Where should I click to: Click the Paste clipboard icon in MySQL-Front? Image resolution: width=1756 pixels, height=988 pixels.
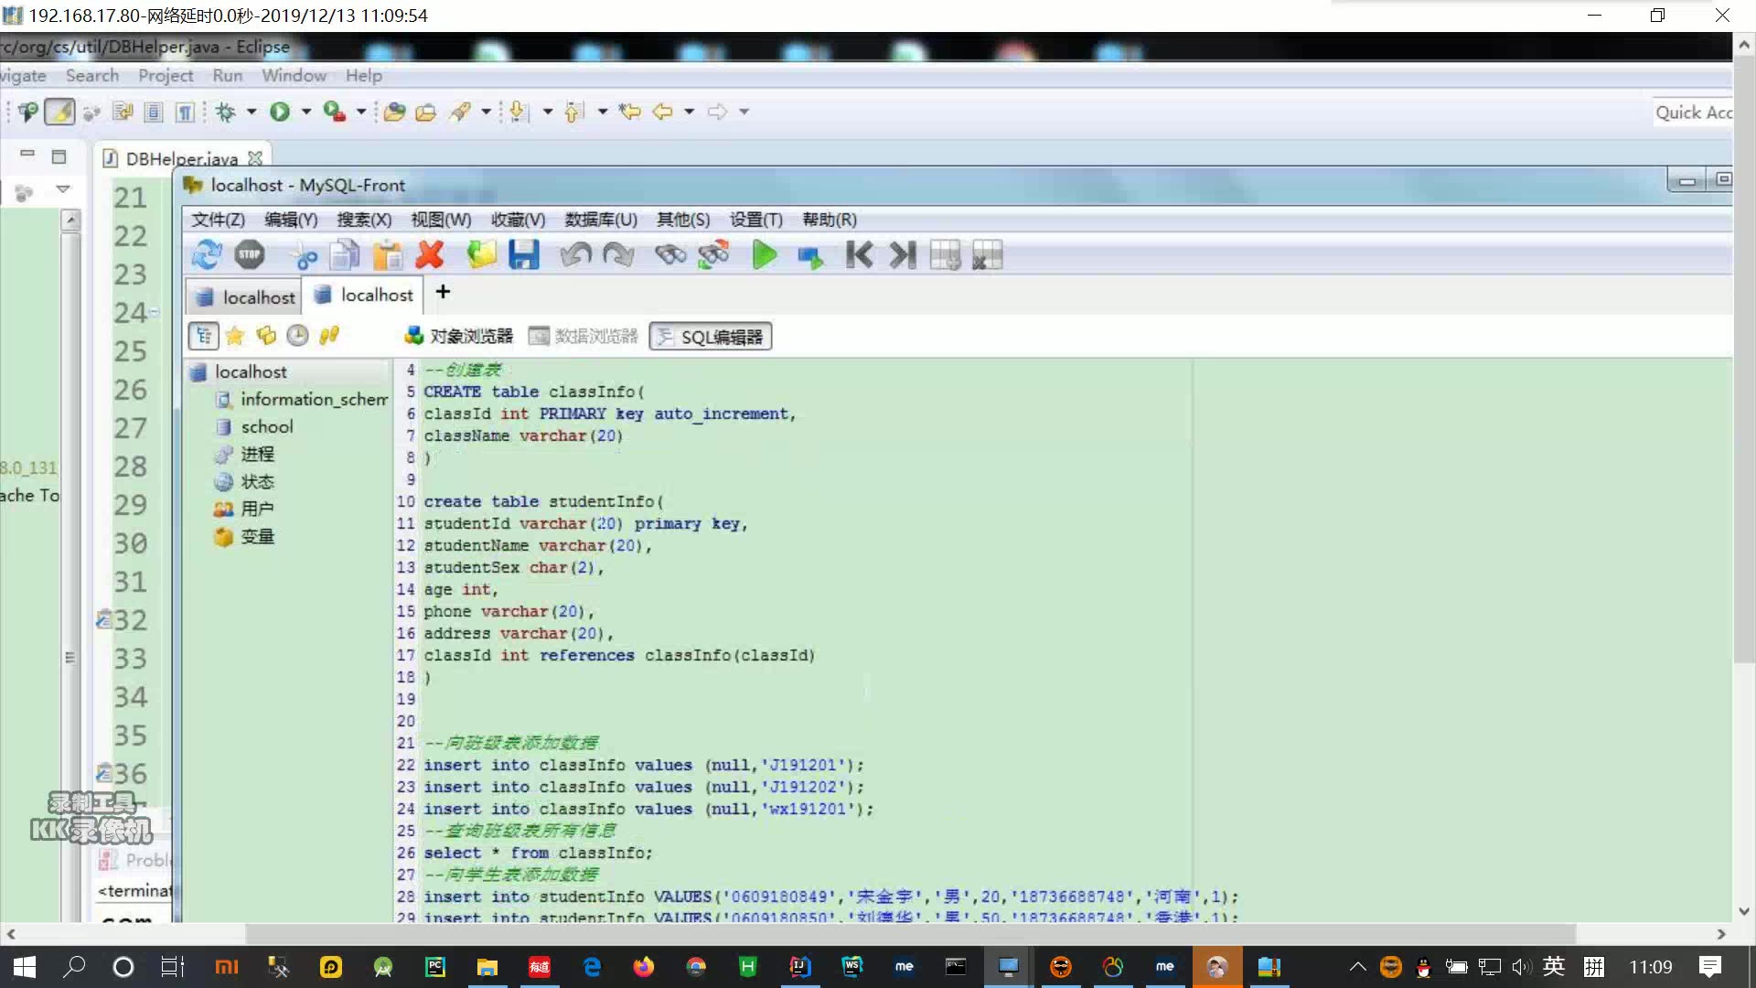388,254
